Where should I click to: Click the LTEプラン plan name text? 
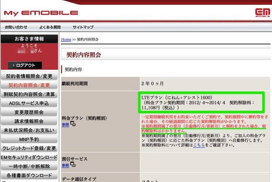(177, 98)
